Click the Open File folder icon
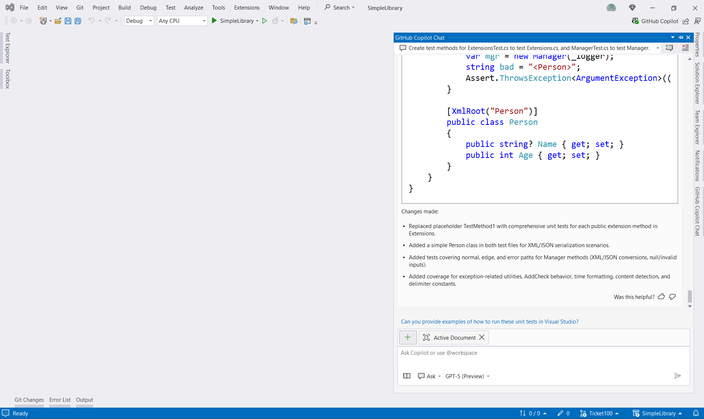The height and width of the screenshot is (419, 704). (x=58, y=21)
